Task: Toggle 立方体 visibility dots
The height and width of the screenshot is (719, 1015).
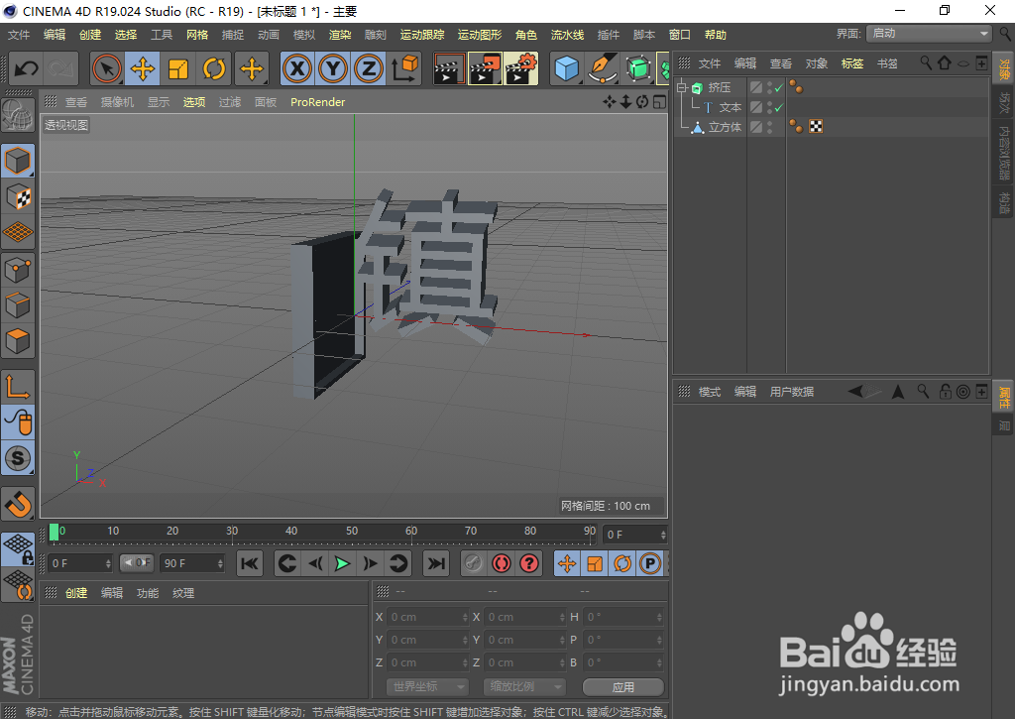Action: pos(769,127)
